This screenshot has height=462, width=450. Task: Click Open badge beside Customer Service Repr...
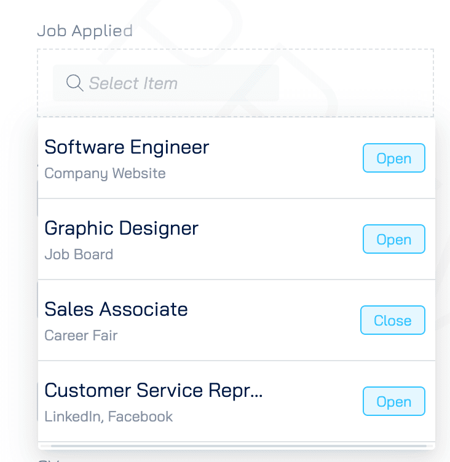point(393,401)
